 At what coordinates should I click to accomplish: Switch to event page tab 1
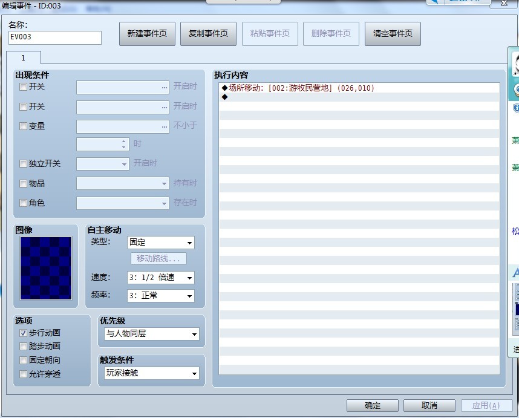point(24,59)
